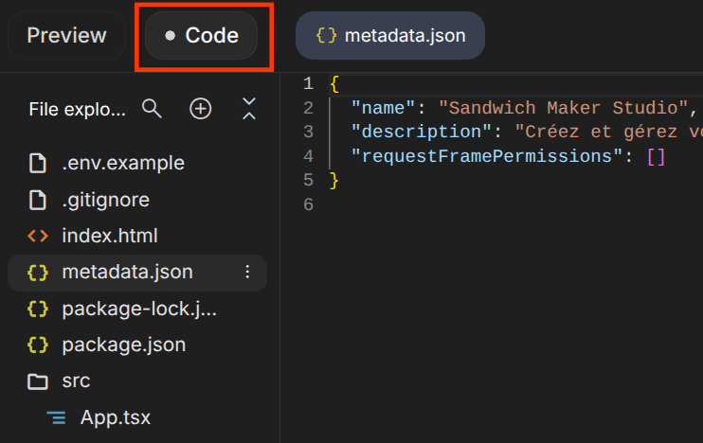Switch to the Code tab
703x443 pixels.
pos(202,36)
